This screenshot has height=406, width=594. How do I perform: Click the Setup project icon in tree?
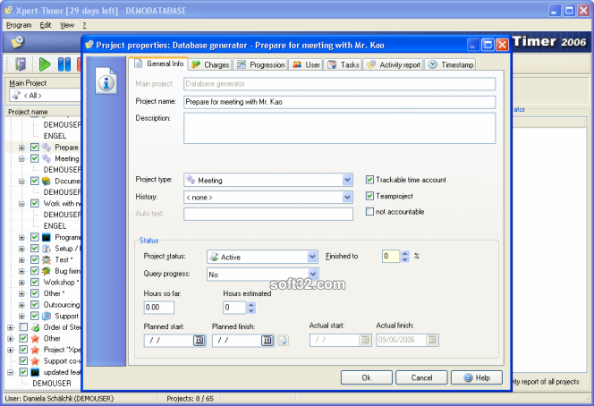pyautogui.click(x=47, y=249)
